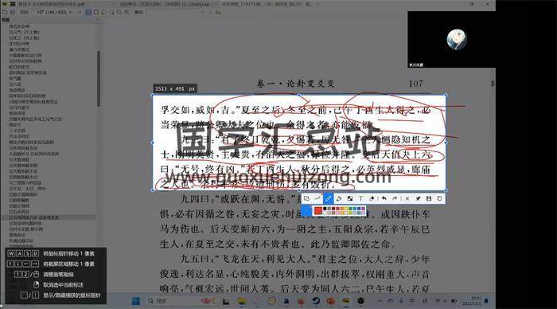Screen dimensions: 557x309
Task: Click the Windows Start button
Action: 136,301
